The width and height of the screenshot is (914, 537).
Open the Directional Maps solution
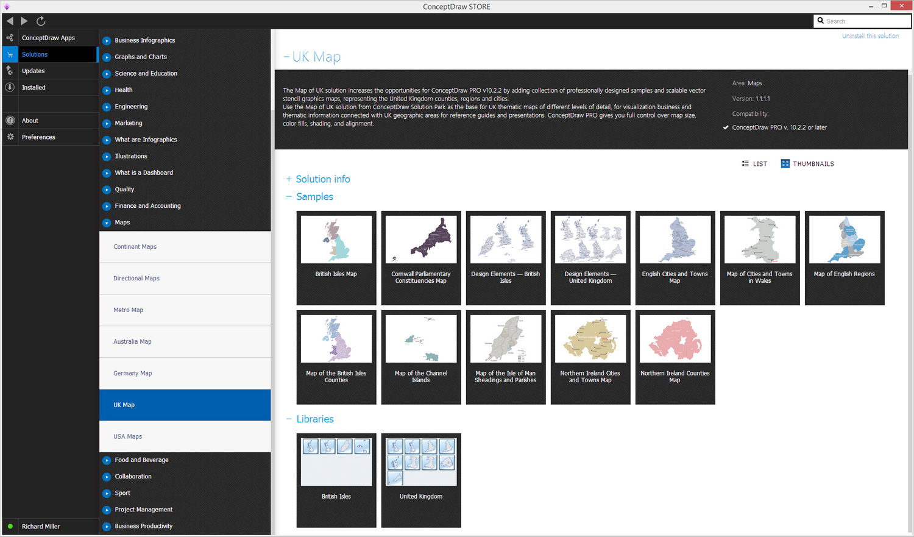[x=185, y=279]
